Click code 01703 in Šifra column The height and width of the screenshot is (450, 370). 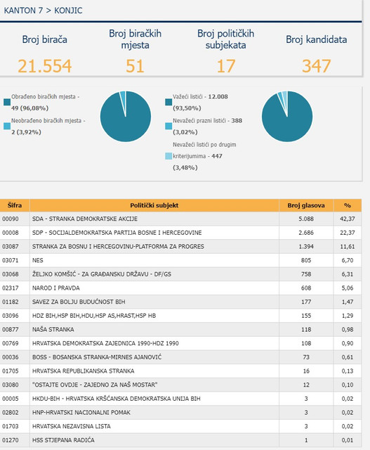11,426
